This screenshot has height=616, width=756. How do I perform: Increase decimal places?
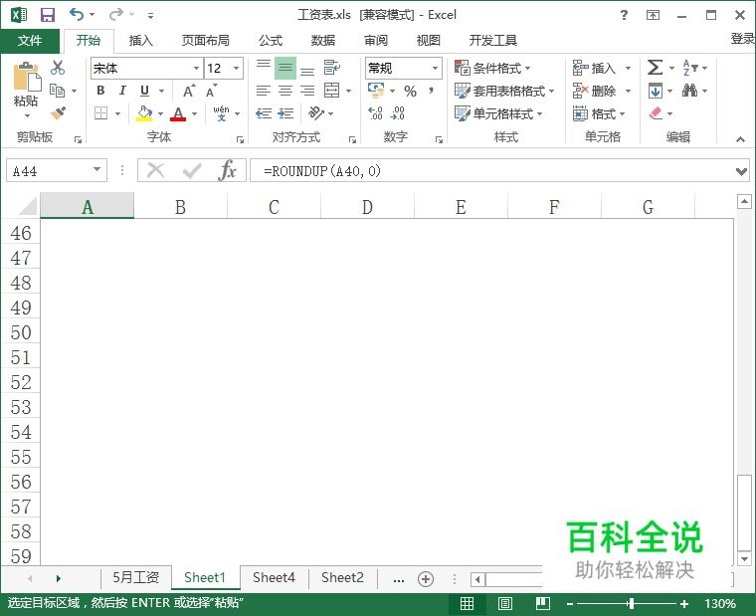(376, 113)
